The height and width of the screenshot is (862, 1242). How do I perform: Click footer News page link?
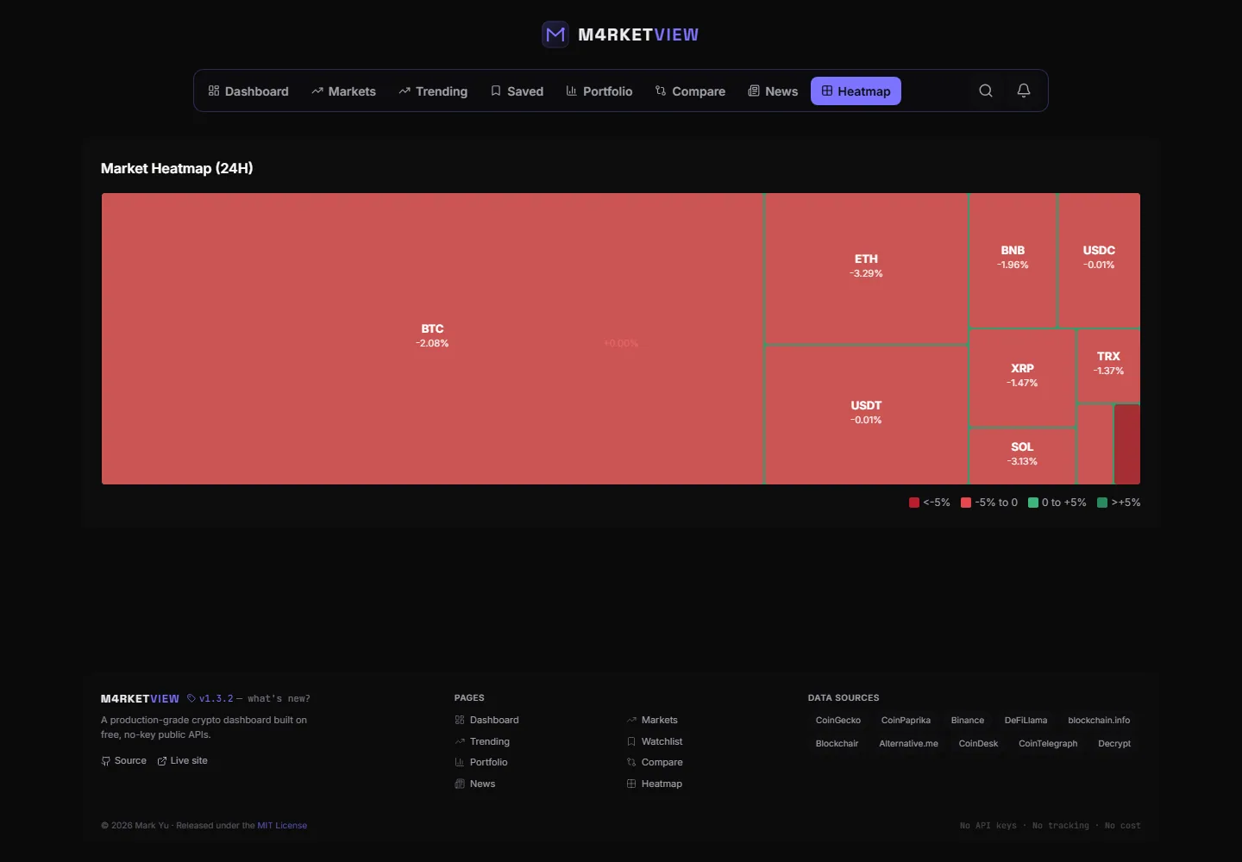coord(475,784)
